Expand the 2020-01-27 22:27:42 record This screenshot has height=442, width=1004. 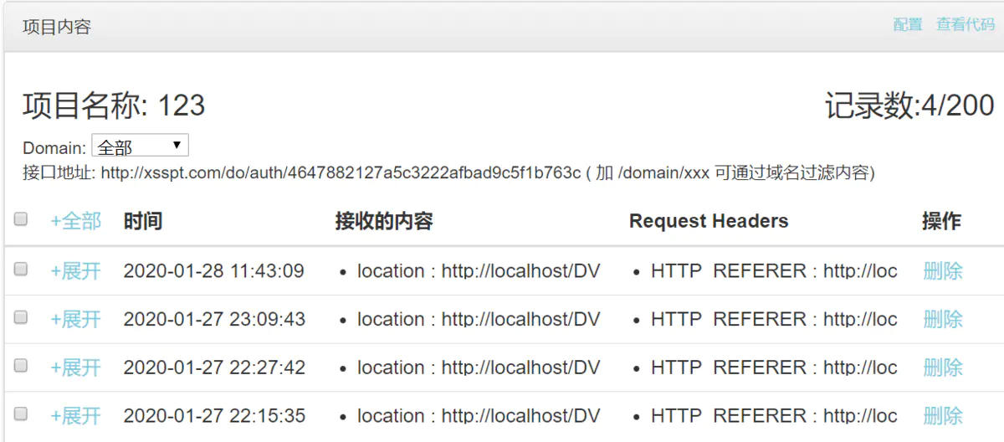(x=75, y=367)
